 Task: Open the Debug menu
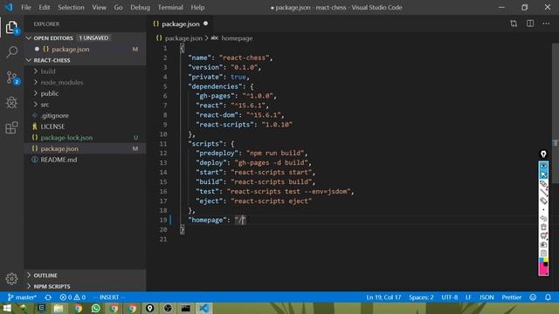(140, 7)
